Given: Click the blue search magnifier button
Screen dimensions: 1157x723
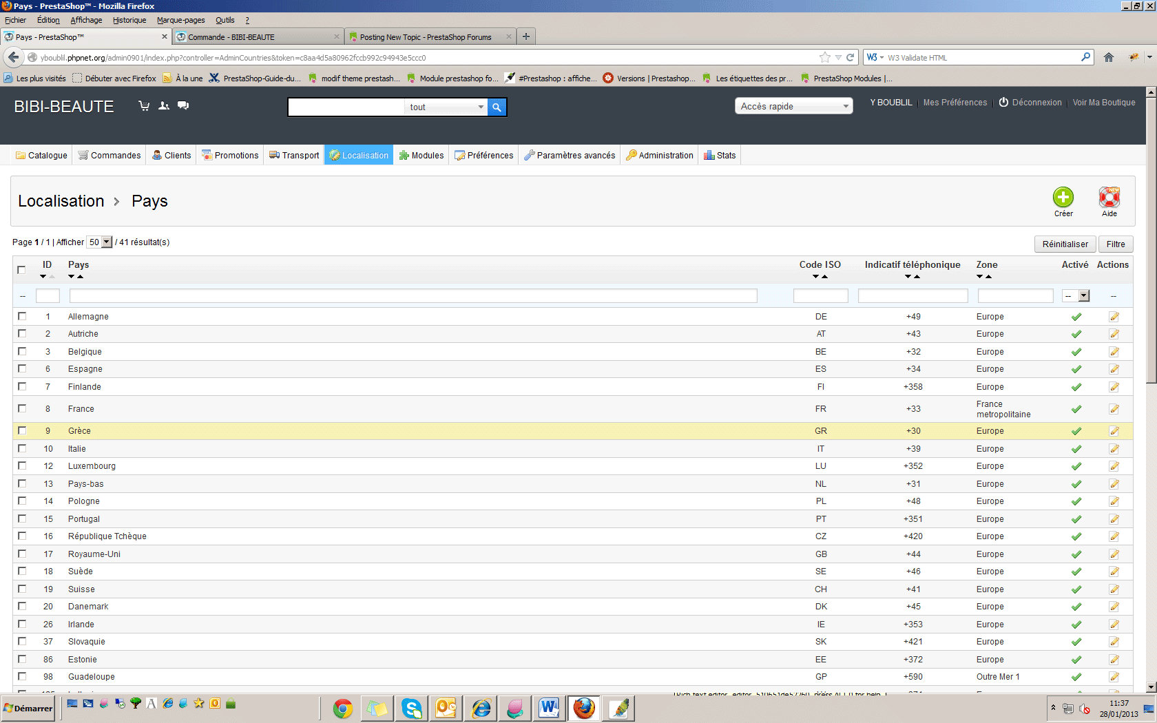Looking at the screenshot, I should click(497, 107).
